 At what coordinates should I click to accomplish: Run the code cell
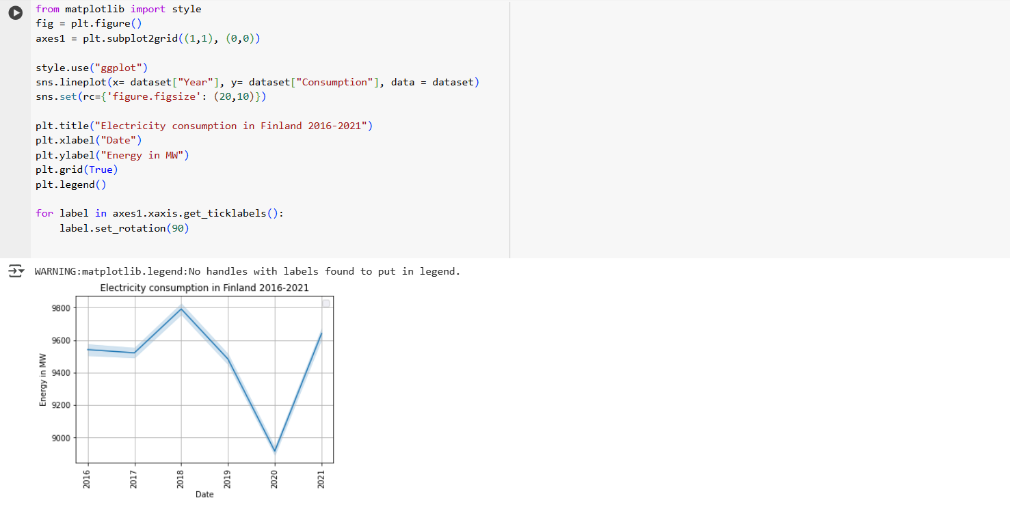coord(15,13)
